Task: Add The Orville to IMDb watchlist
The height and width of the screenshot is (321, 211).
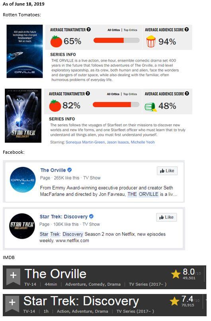Action: 13,277
